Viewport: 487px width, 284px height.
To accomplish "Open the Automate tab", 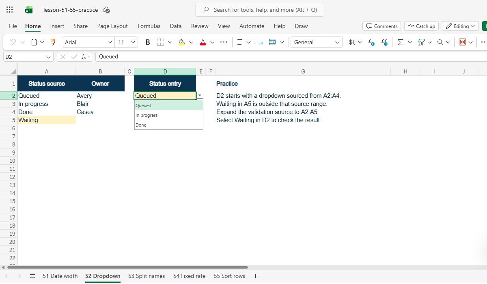I will pyautogui.click(x=252, y=26).
